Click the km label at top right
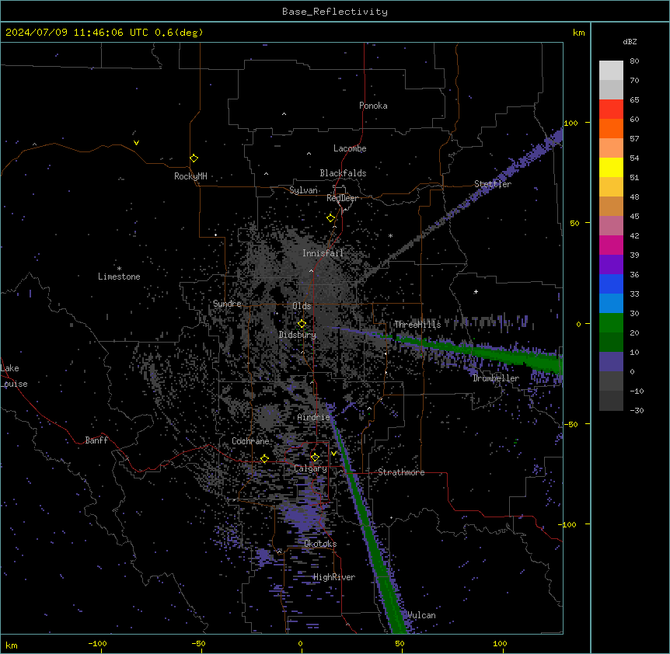 point(579,33)
